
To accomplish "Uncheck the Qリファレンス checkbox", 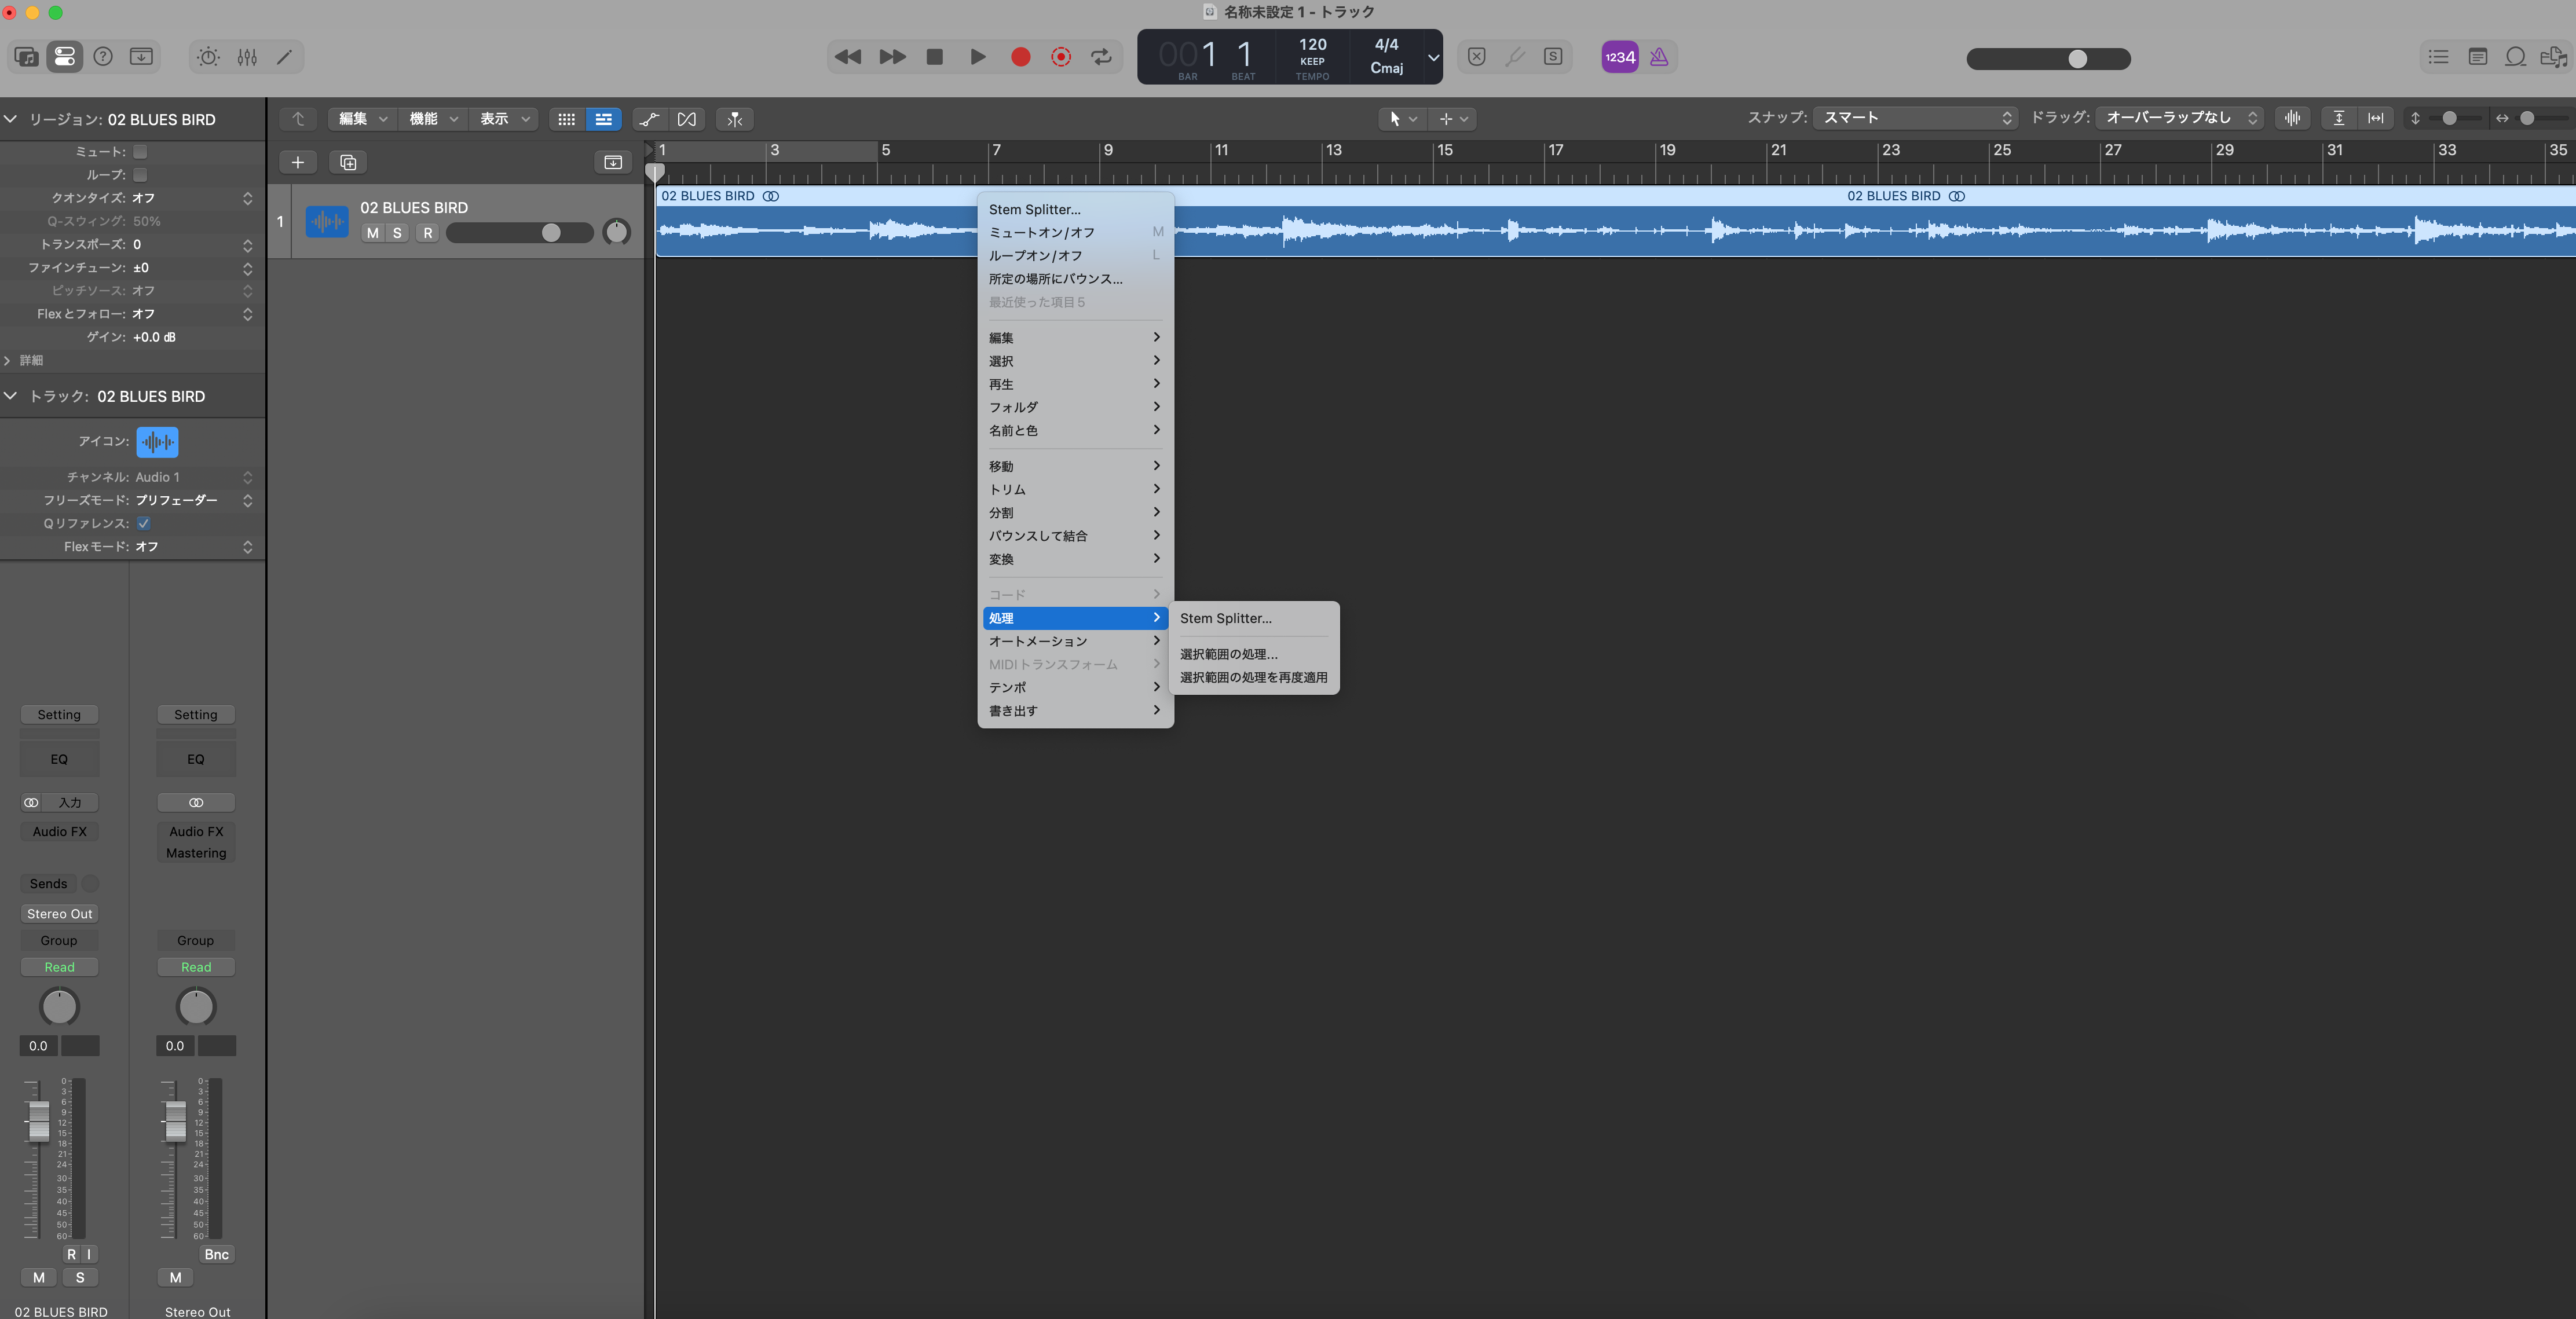I will tap(144, 523).
